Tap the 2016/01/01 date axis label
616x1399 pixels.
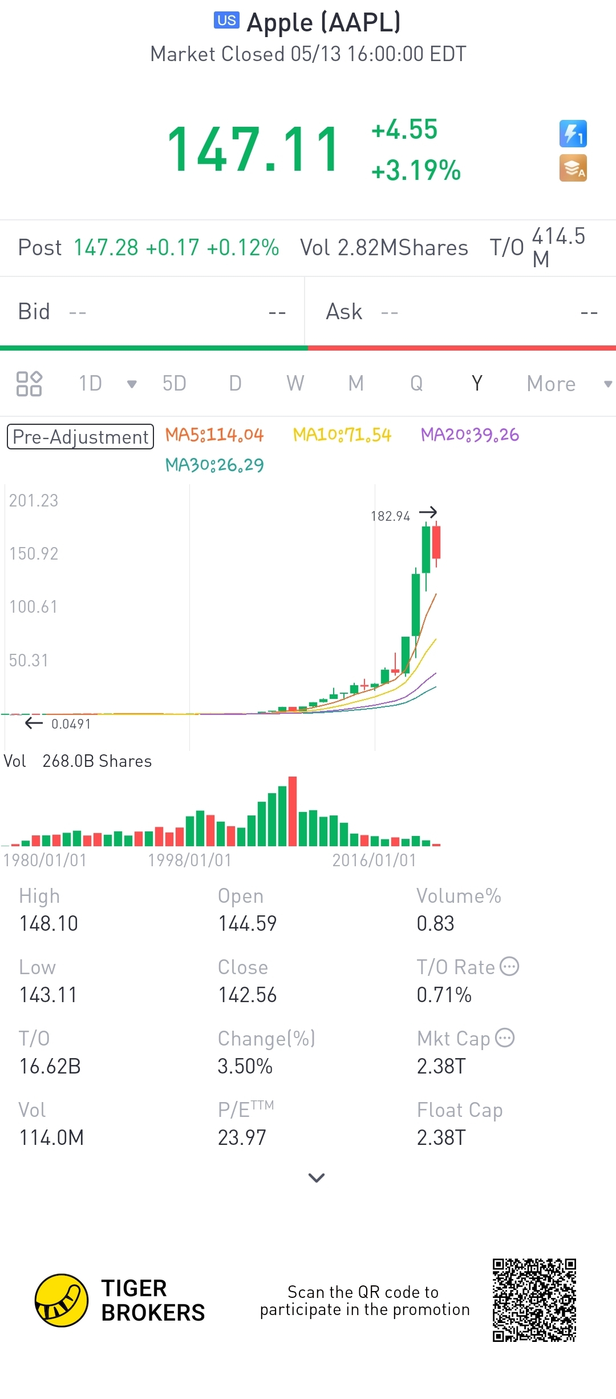(375, 860)
